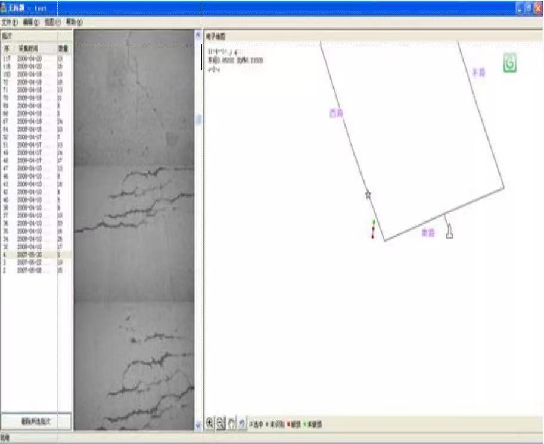Click the green G icon on the map
Viewport: 544px width, 444px height.
tap(509, 63)
